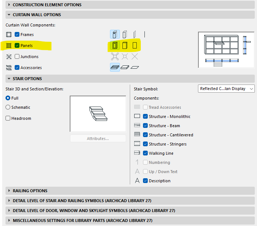Click the Structure - Monolithic icon

[137, 116]
